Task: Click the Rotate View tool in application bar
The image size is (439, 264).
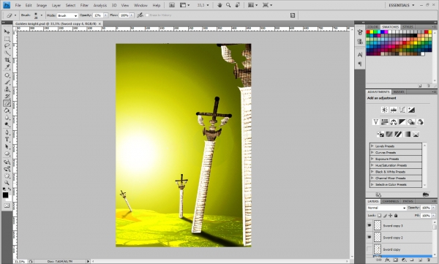Action: click(237, 5)
